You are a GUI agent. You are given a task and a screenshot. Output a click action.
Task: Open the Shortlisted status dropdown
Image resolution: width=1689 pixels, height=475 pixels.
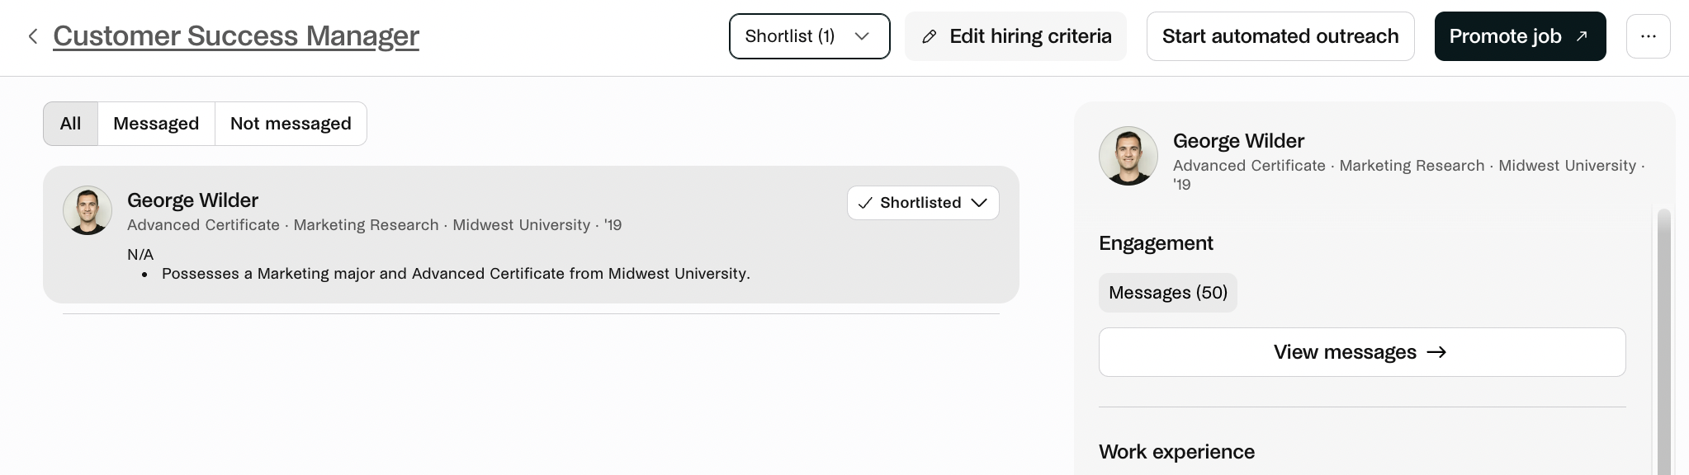[x=923, y=203]
